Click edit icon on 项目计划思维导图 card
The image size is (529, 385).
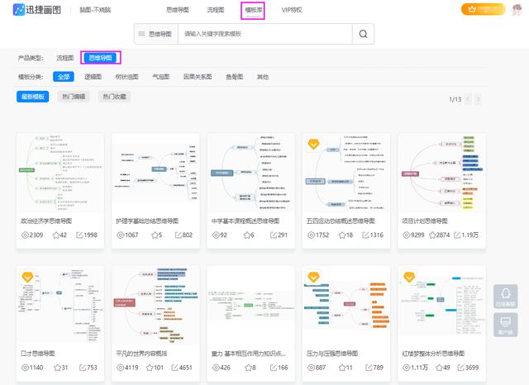(x=457, y=235)
